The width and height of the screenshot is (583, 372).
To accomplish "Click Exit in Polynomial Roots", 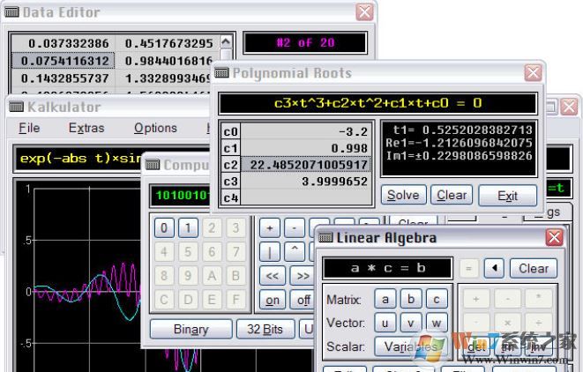I will click(x=507, y=195).
